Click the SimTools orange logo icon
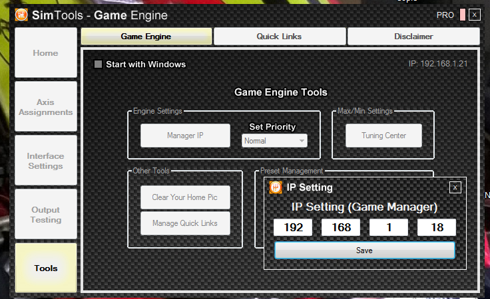The height and width of the screenshot is (299, 490). pyautogui.click(x=21, y=15)
